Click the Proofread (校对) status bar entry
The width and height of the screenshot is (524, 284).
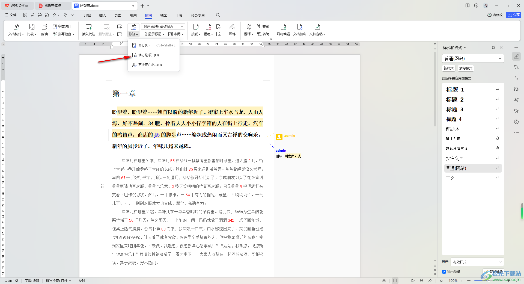coord(82,280)
